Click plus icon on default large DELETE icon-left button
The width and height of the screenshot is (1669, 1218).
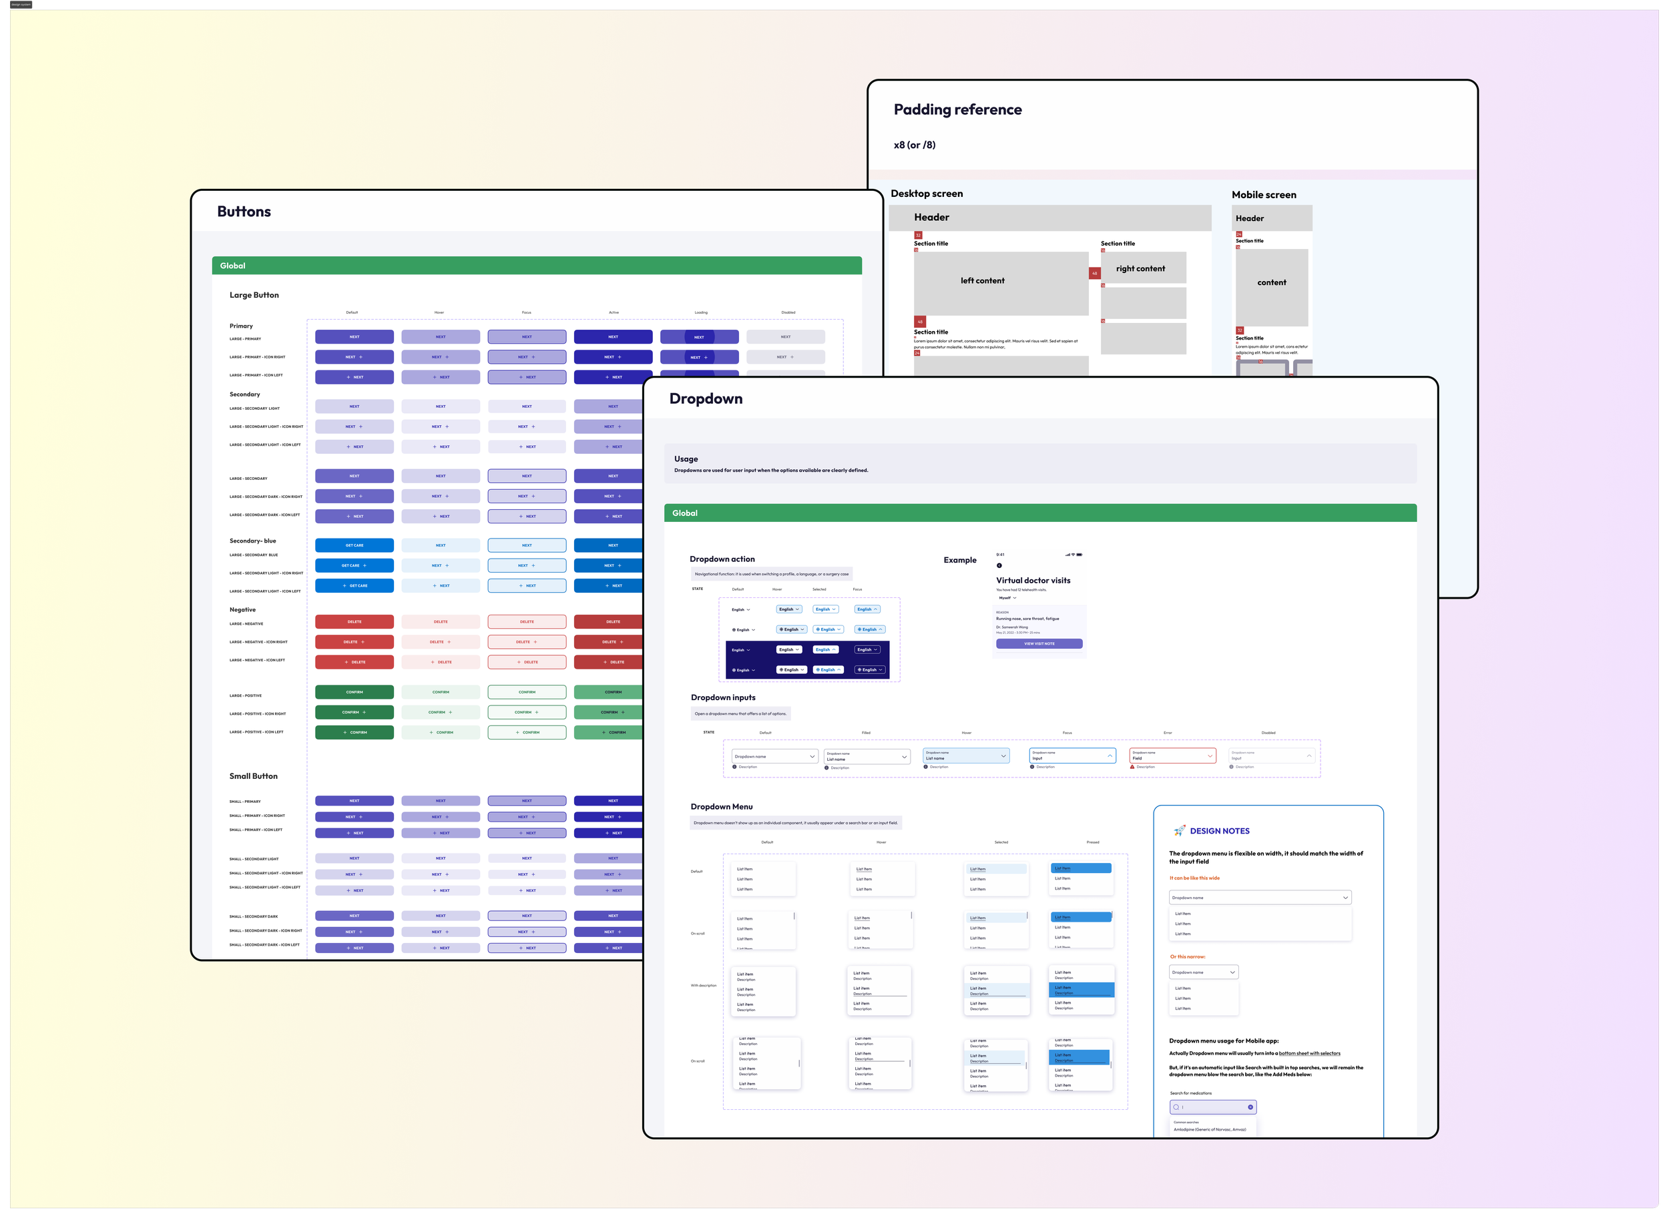[346, 662]
